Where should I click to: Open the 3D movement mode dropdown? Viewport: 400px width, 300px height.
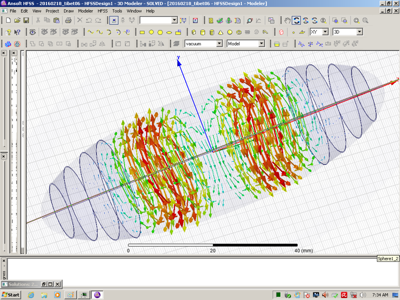coord(359,32)
